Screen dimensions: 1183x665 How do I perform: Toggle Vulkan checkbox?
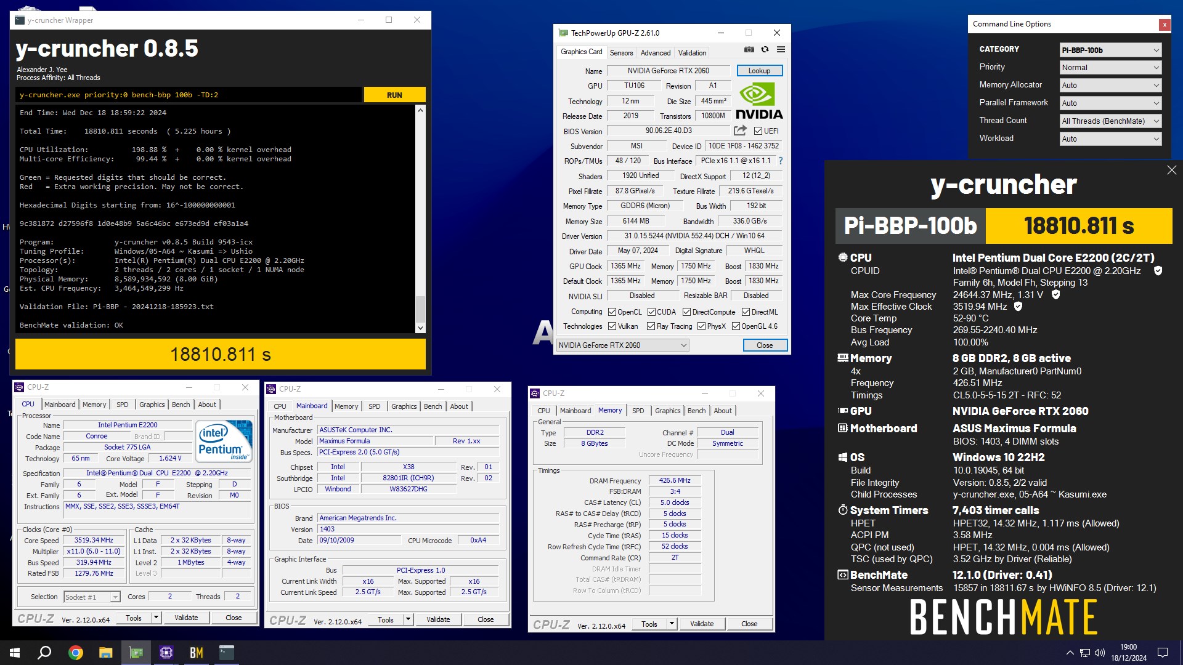(x=612, y=326)
